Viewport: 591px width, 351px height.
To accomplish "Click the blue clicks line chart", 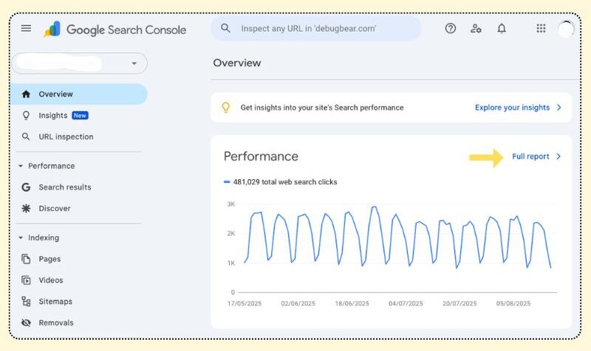I will [397, 237].
